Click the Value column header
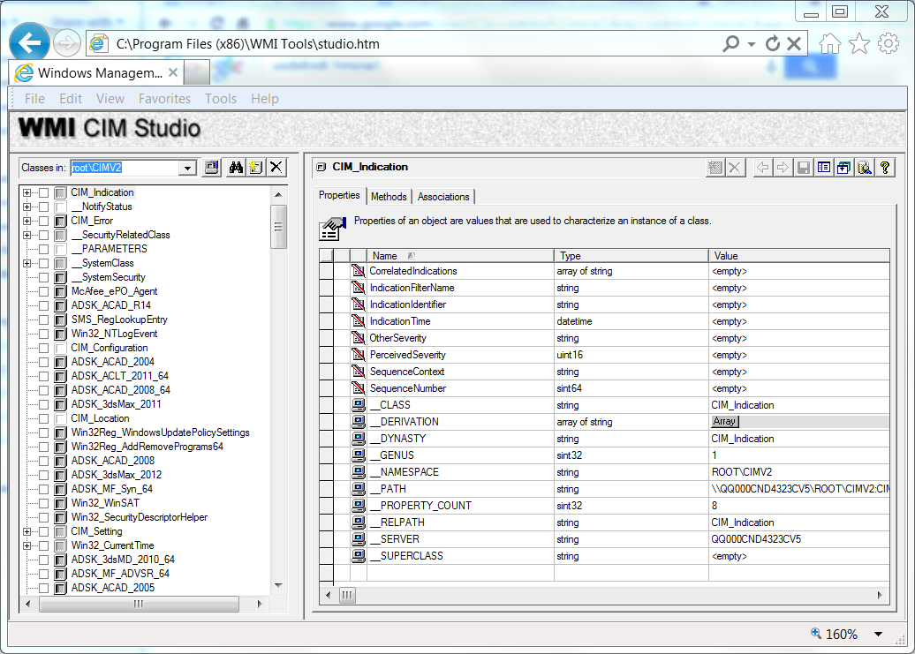915x654 pixels. click(799, 256)
